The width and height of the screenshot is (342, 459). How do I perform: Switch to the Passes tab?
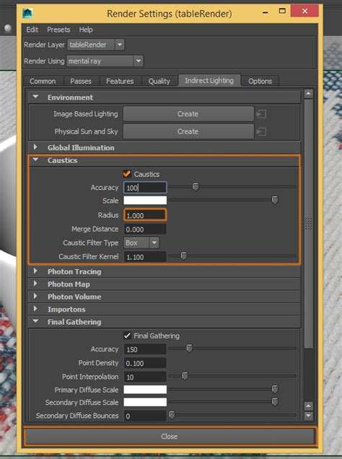point(81,81)
